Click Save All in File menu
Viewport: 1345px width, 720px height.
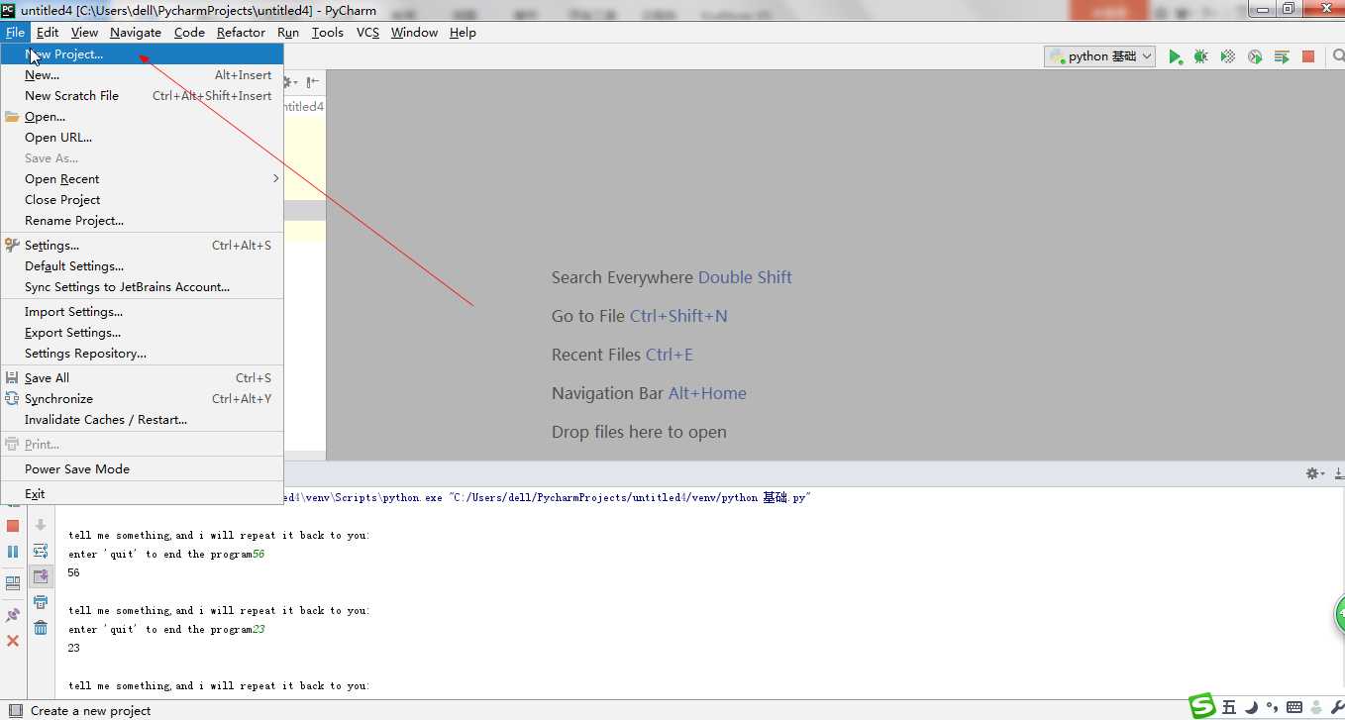[142, 378]
